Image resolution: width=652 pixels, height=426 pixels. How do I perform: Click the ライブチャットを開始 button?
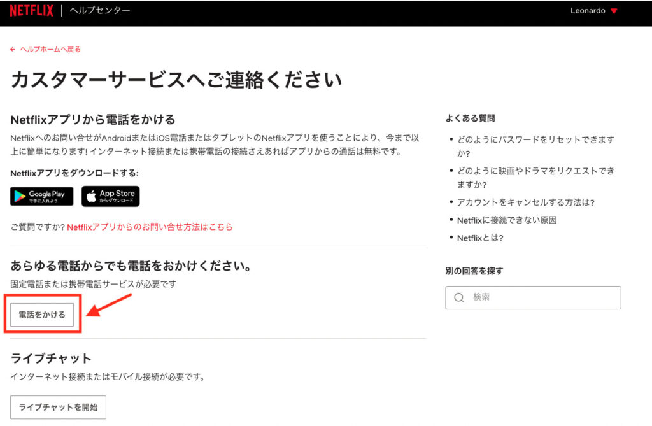[58, 408]
